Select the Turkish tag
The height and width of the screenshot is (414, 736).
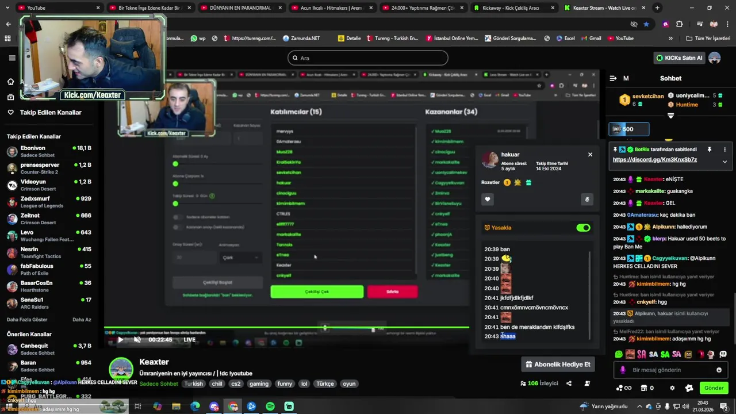(x=193, y=384)
